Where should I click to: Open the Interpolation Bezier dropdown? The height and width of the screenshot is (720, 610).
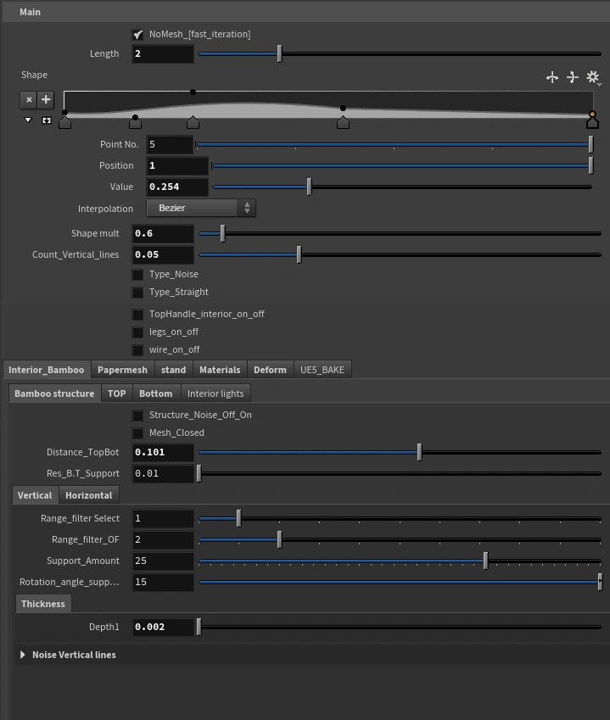pyautogui.click(x=201, y=208)
